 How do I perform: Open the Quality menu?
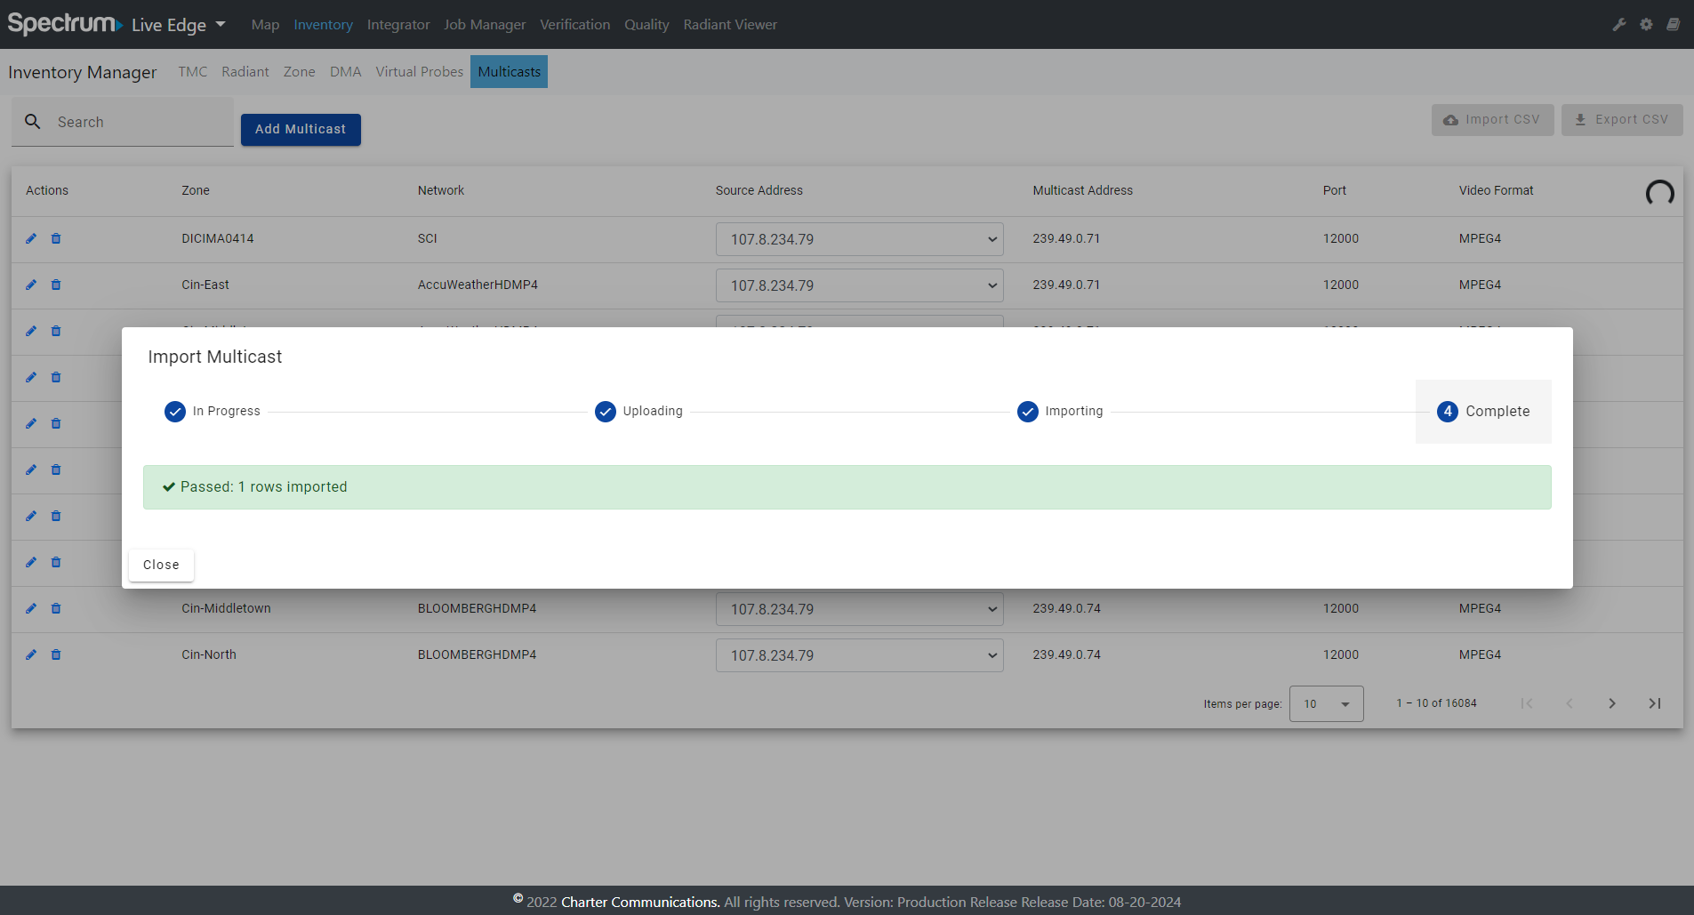pyautogui.click(x=646, y=25)
